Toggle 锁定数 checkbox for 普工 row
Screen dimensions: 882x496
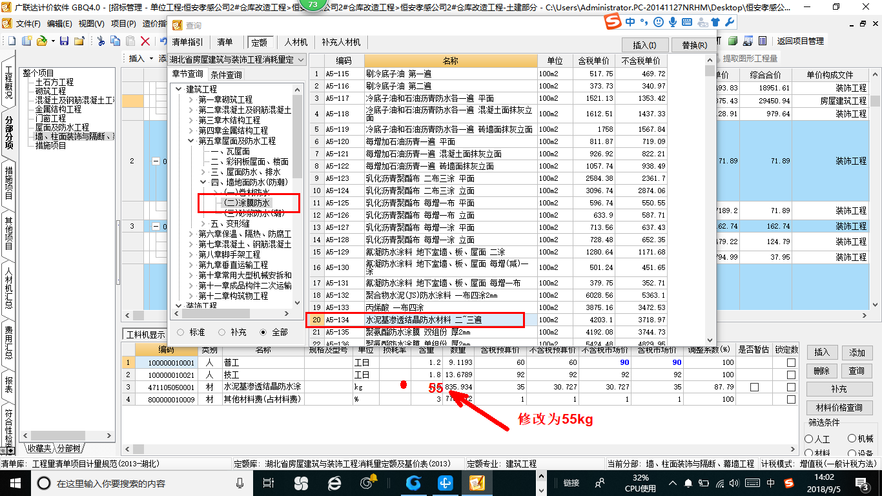[791, 363]
